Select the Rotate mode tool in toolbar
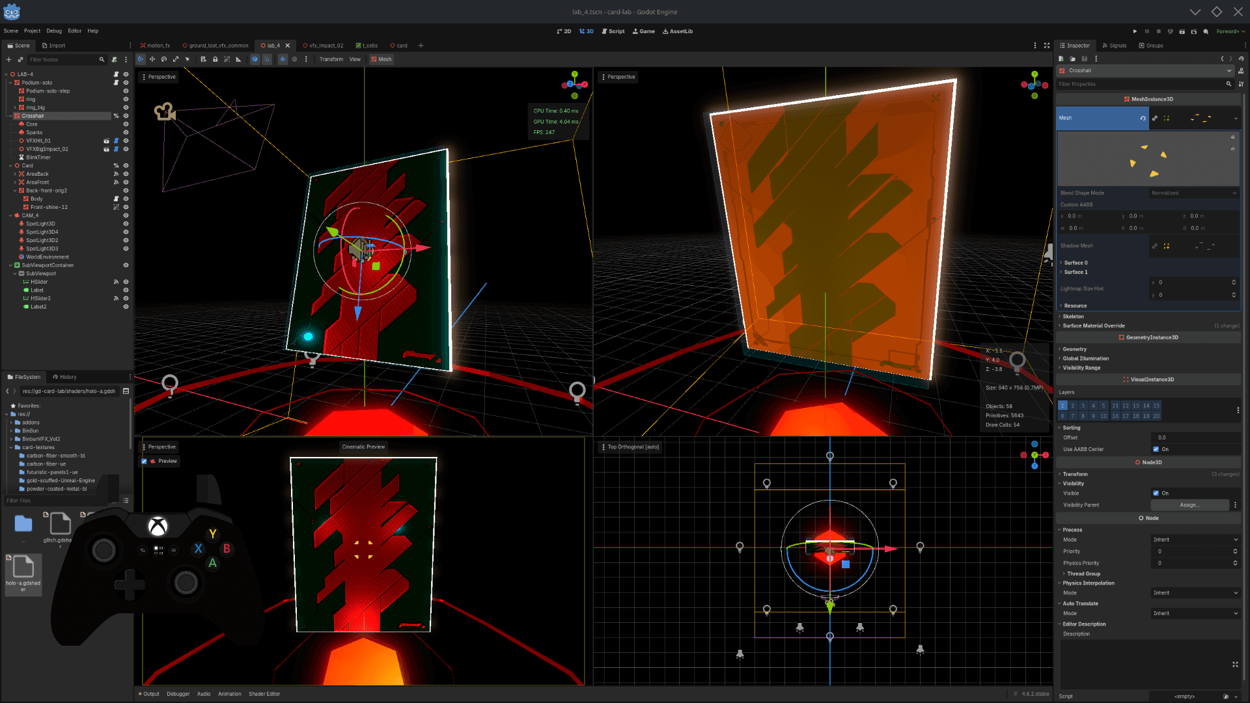 pyautogui.click(x=164, y=59)
